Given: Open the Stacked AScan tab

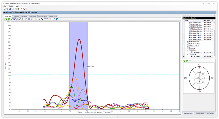Looking at the screenshot, I should [53, 17].
